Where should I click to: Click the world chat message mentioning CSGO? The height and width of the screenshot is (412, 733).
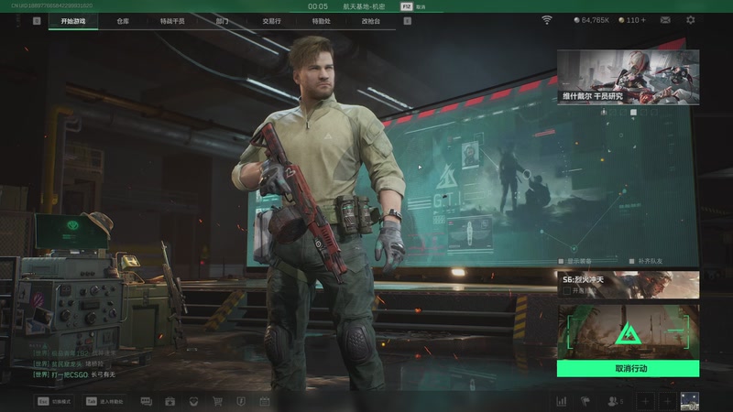(74, 374)
